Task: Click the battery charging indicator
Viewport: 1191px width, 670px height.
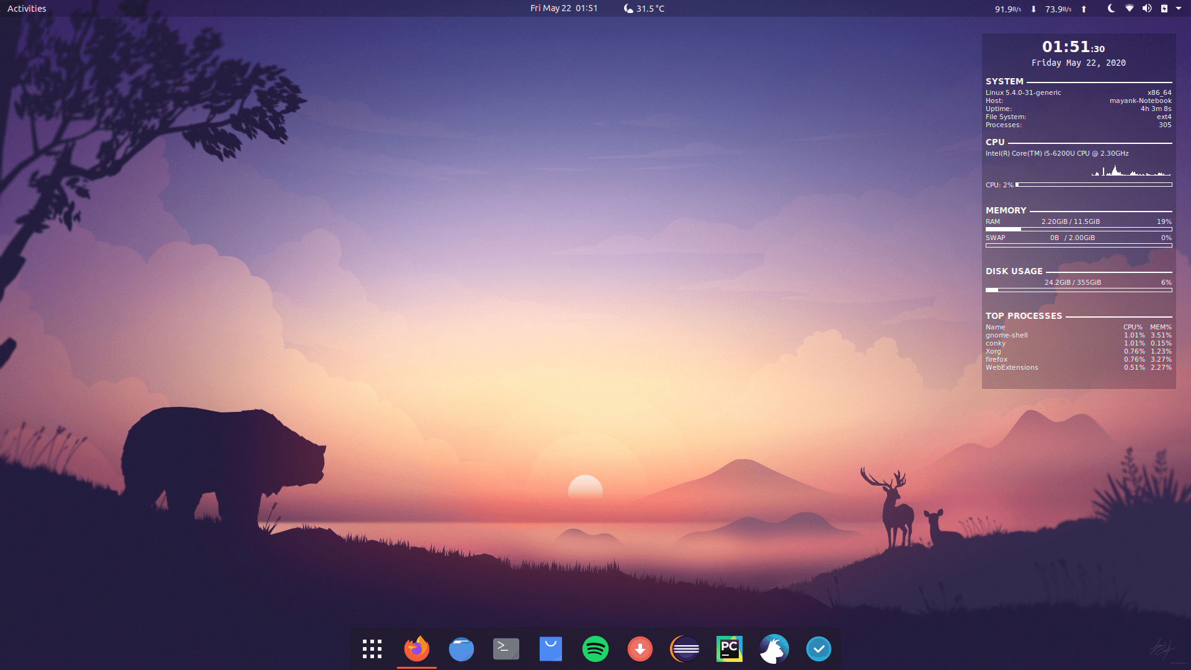Action: [x=1164, y=9]
